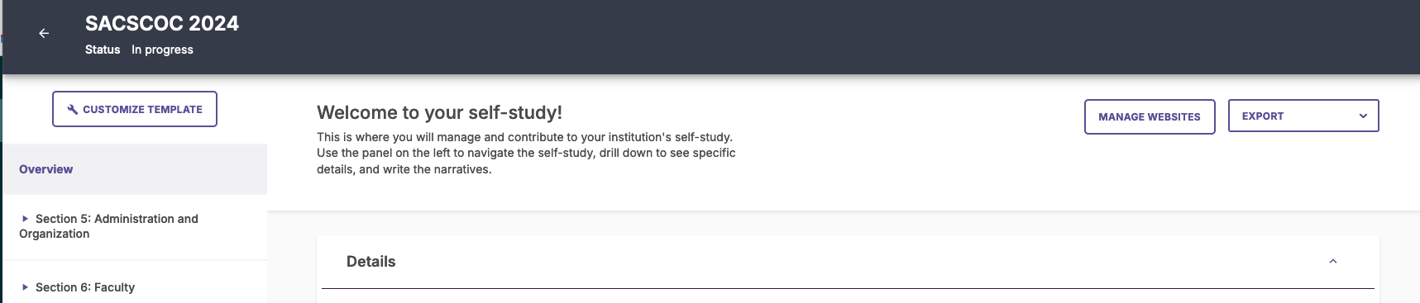
Task: Click the sentence starting Use the panel
Action: click(526, 161)
